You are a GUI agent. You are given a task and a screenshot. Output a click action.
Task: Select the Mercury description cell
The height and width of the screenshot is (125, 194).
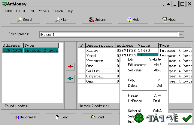tap(101, 61)
